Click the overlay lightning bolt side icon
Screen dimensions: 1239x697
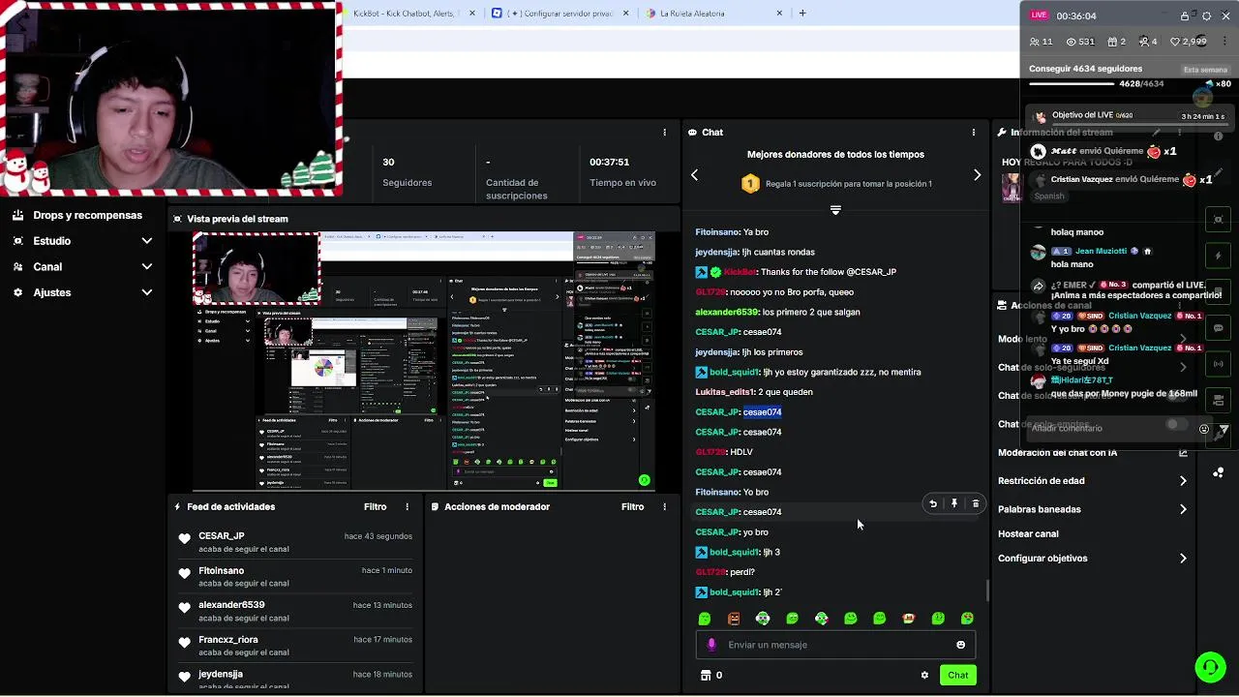coord(1219,256)
